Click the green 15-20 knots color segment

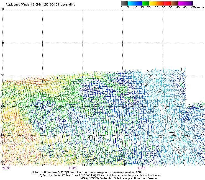pos(146,3)
